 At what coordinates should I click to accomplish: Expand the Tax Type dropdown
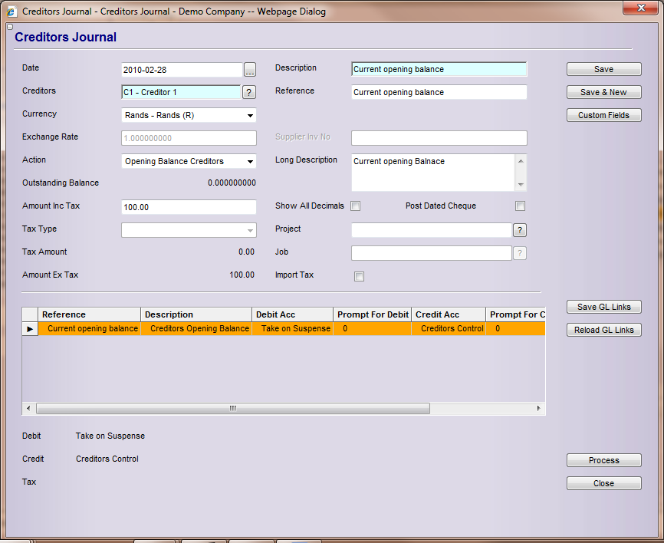250,231
